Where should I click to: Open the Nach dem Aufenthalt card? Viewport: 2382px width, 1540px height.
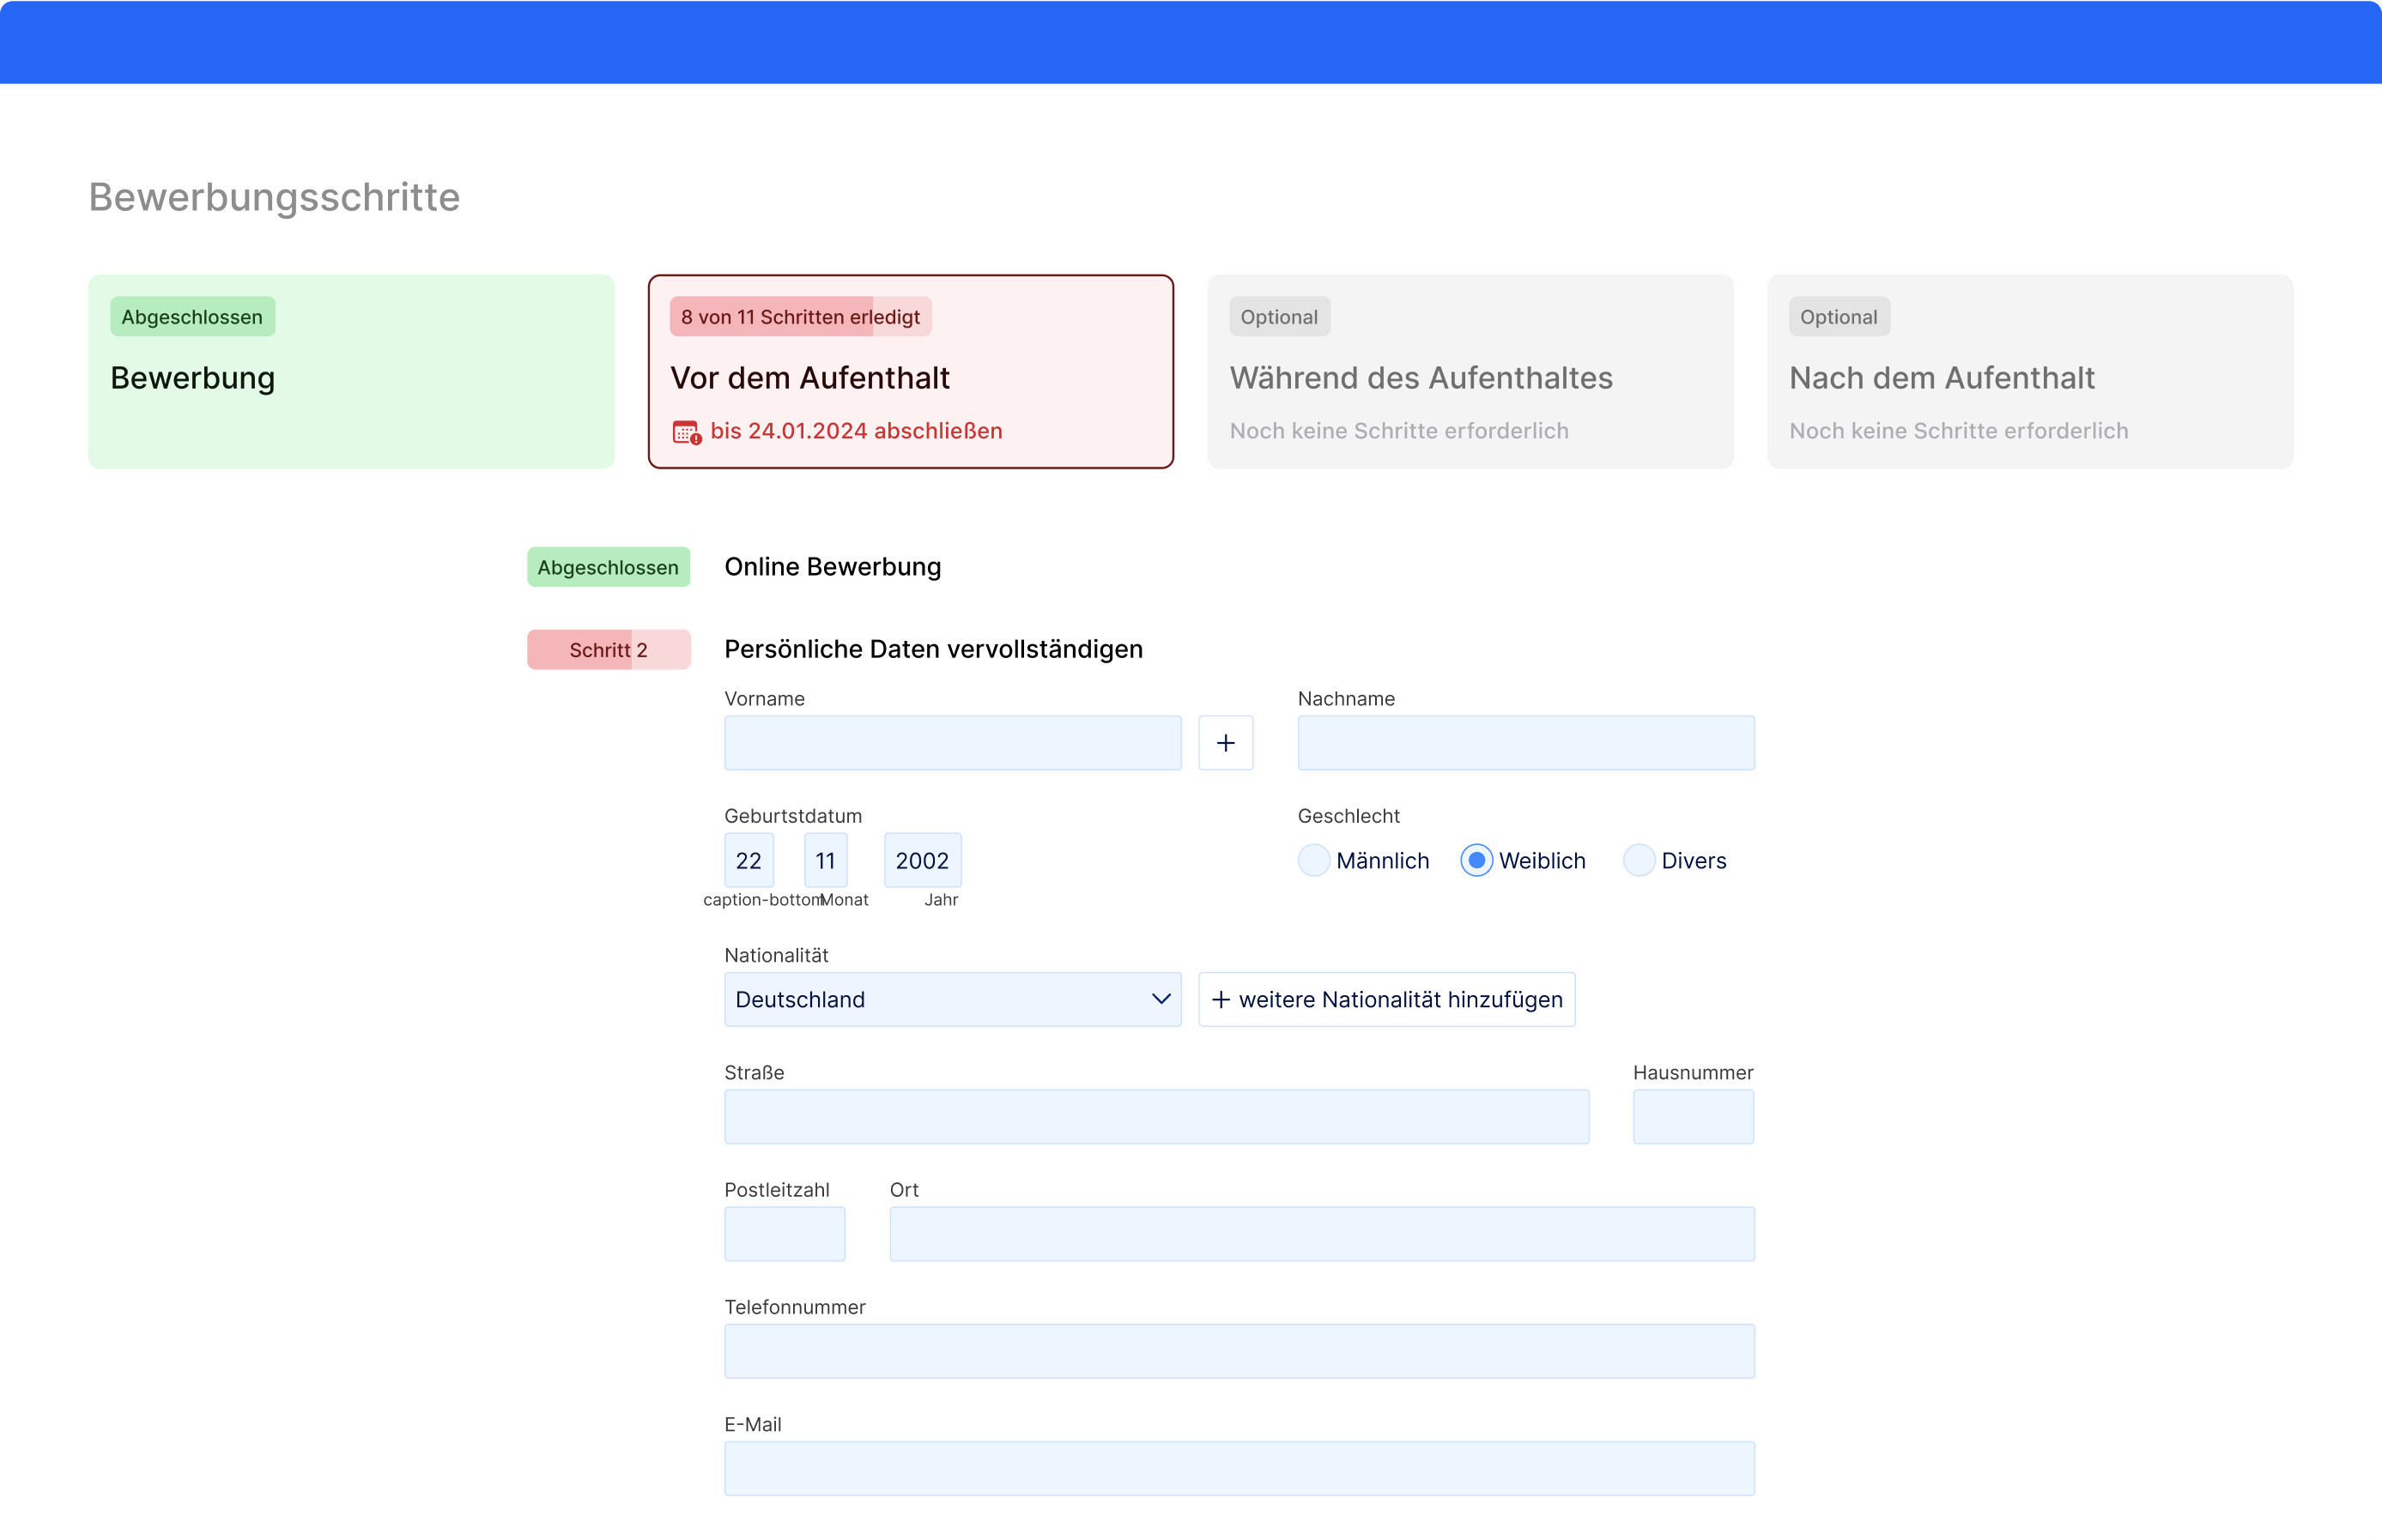click(x=2029, y=372)
